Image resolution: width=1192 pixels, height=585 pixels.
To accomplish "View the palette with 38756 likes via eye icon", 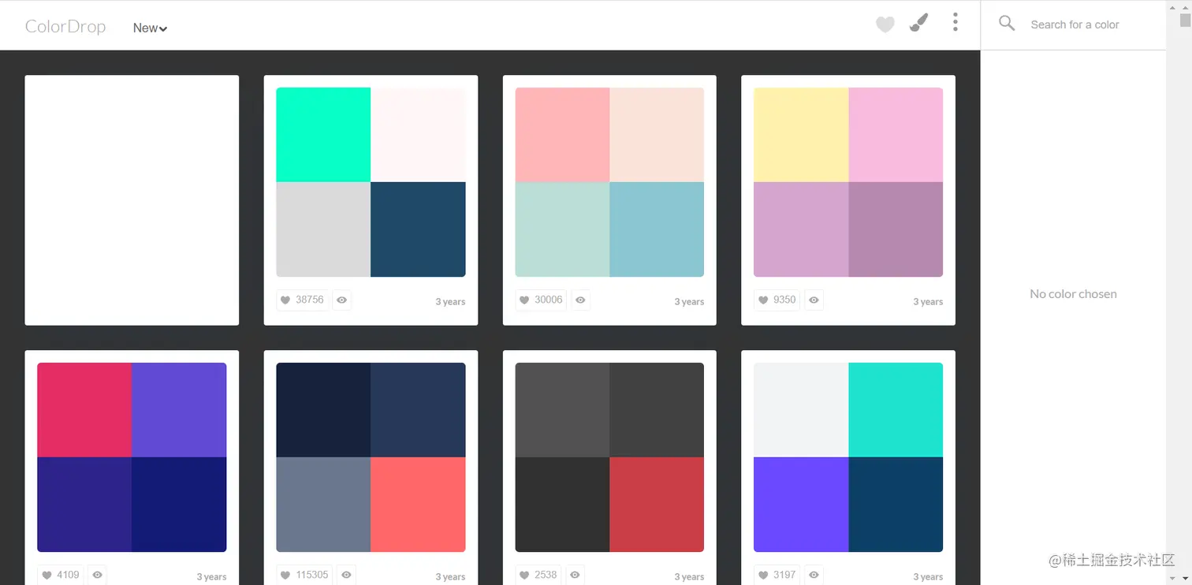I will pyautogui.click(x=341, y=300).
